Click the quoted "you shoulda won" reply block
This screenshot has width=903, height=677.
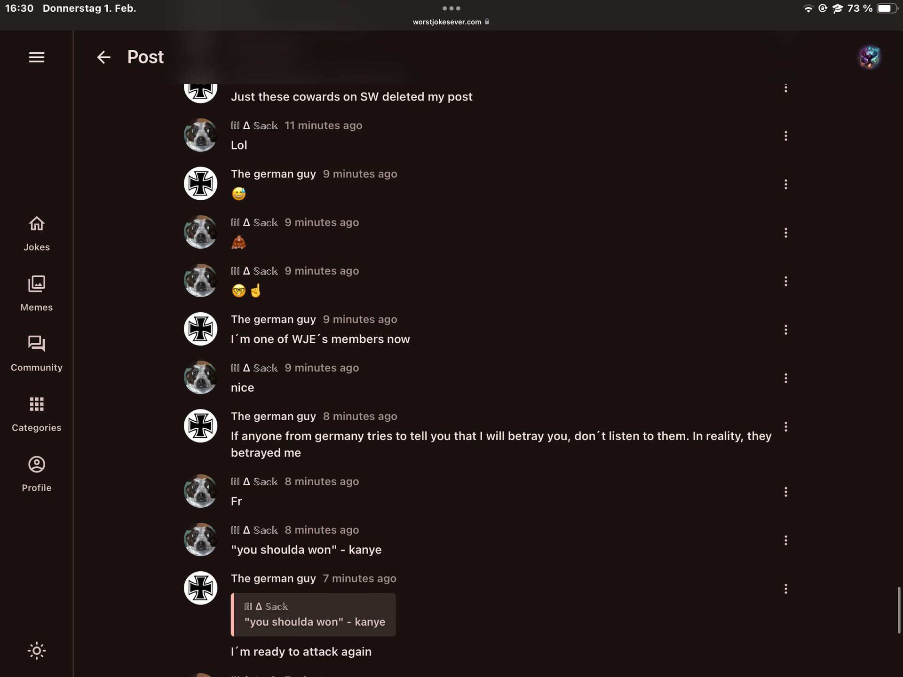(x=313, y=614)
